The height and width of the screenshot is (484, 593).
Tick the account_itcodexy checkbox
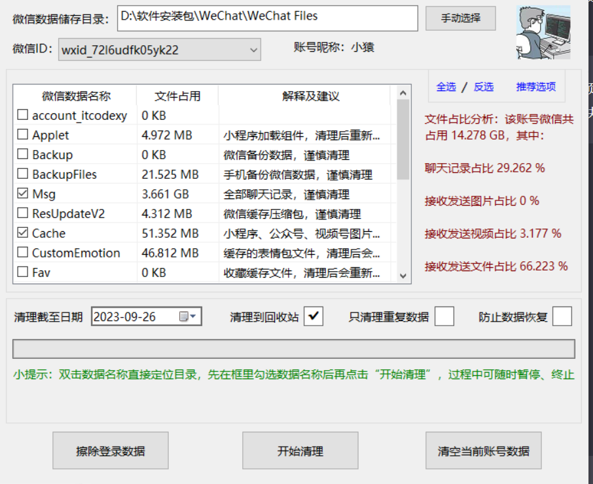click(x=23, y=115)
